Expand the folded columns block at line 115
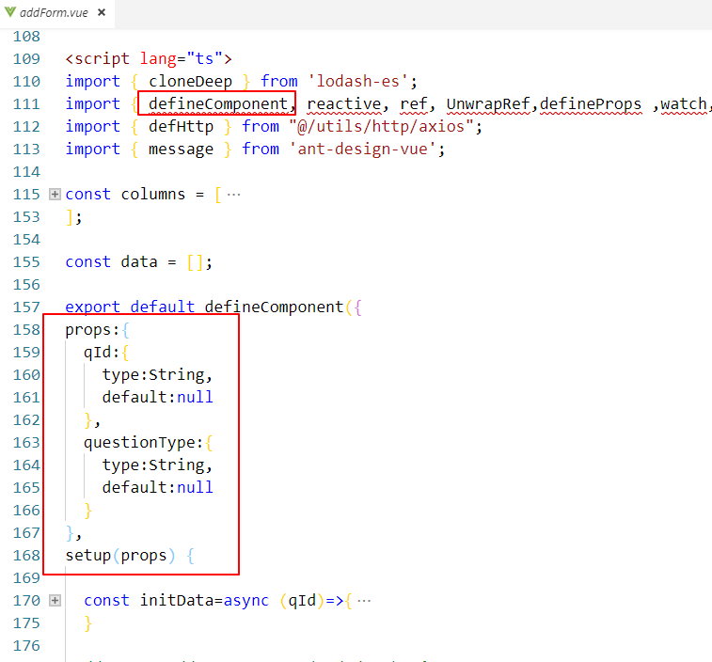712x662 pixels. [x=55, y=194]
